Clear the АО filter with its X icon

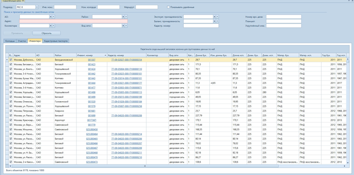51,17
